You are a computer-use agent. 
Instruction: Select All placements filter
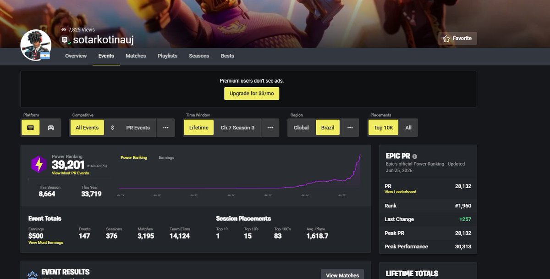[408, 128]
